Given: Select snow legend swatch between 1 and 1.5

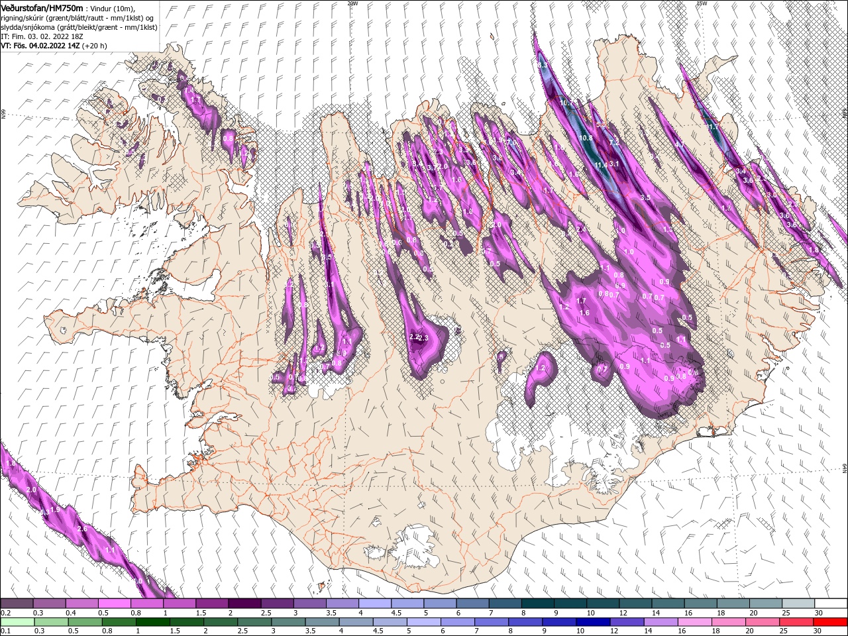Looking at the screenshot, I should pos(179,603).
